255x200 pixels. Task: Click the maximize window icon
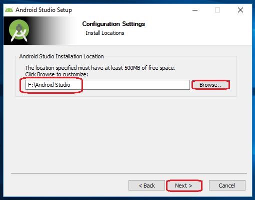pos(217,10)
